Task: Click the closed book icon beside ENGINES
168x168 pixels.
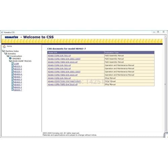Action: click(10, 58)
